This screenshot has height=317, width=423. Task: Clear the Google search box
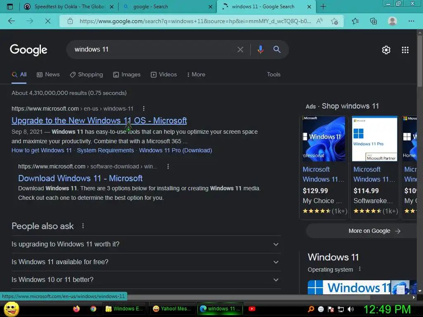240,50
